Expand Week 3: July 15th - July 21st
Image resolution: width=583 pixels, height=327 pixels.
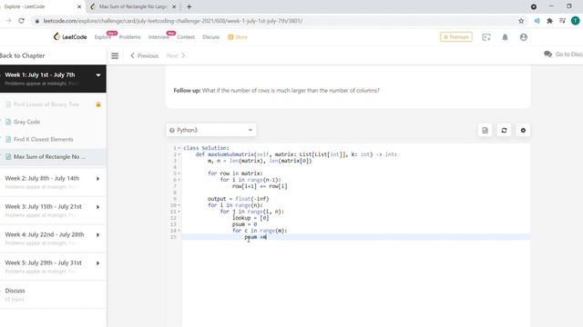click(97, 207)
